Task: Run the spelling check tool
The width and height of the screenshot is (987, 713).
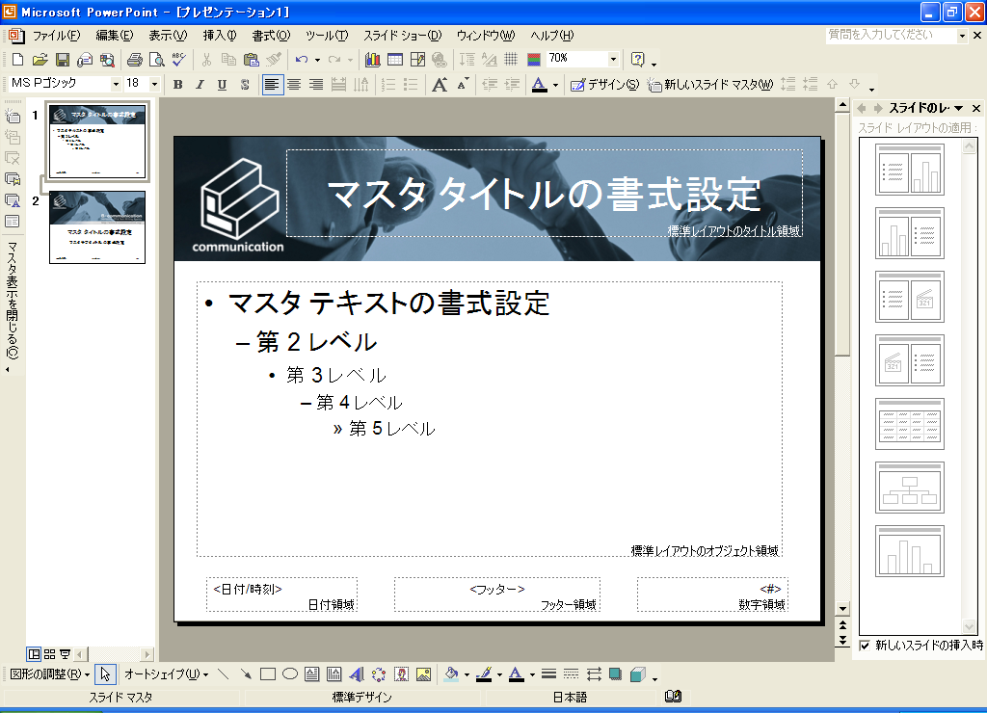Action: point(178,60)
